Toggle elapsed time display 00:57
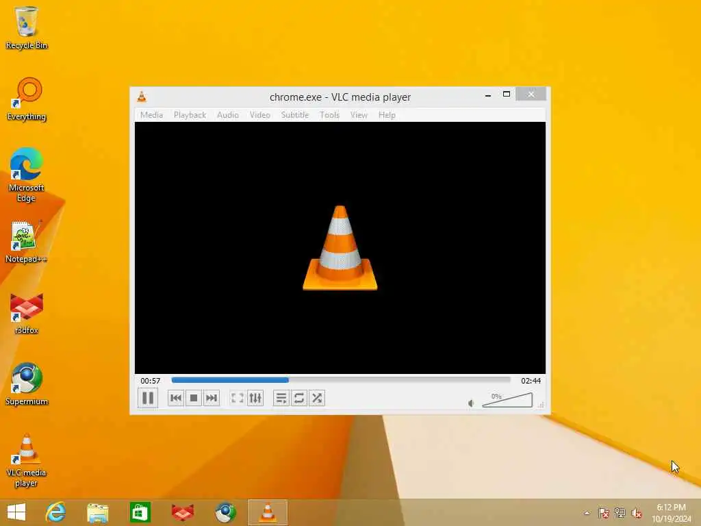 (150, 381)
